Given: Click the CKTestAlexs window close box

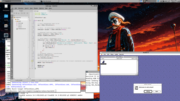Looking at the screenshot, I should [x=102, y=57].
